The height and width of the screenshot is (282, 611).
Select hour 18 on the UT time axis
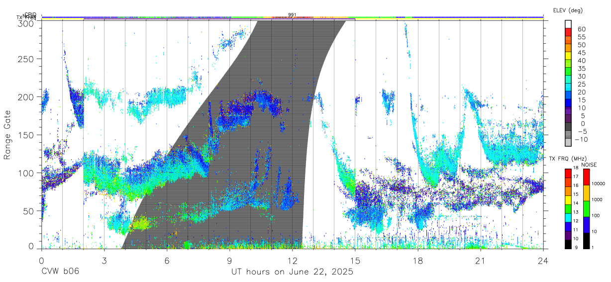pyautogui.click(x=418, y=260)
